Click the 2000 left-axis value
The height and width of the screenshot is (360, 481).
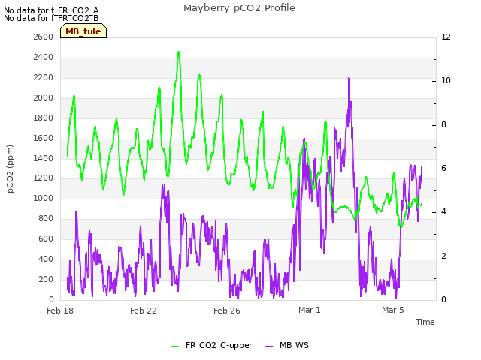(x=44, y=98)
